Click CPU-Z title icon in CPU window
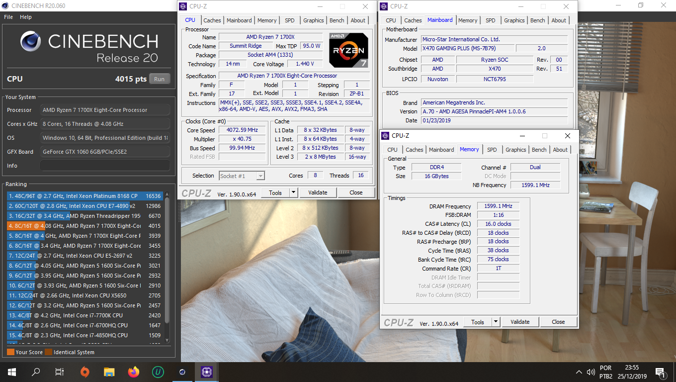Screen dimensions: 676x382 pos(183,6)
